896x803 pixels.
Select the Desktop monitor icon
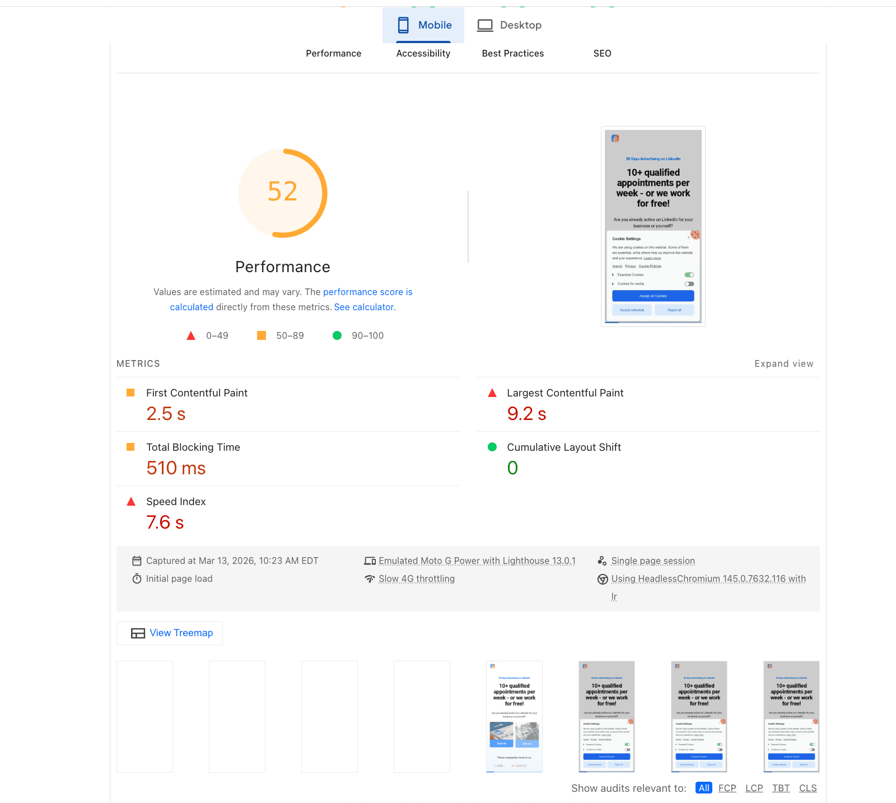(485, 25)
